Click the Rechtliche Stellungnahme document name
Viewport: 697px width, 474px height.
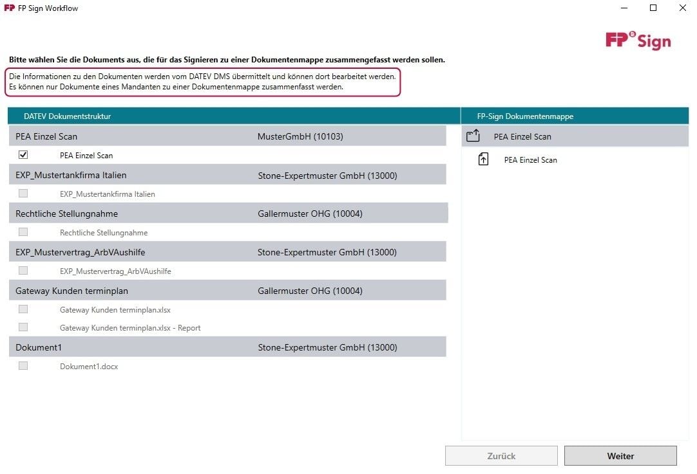[104, 233]
